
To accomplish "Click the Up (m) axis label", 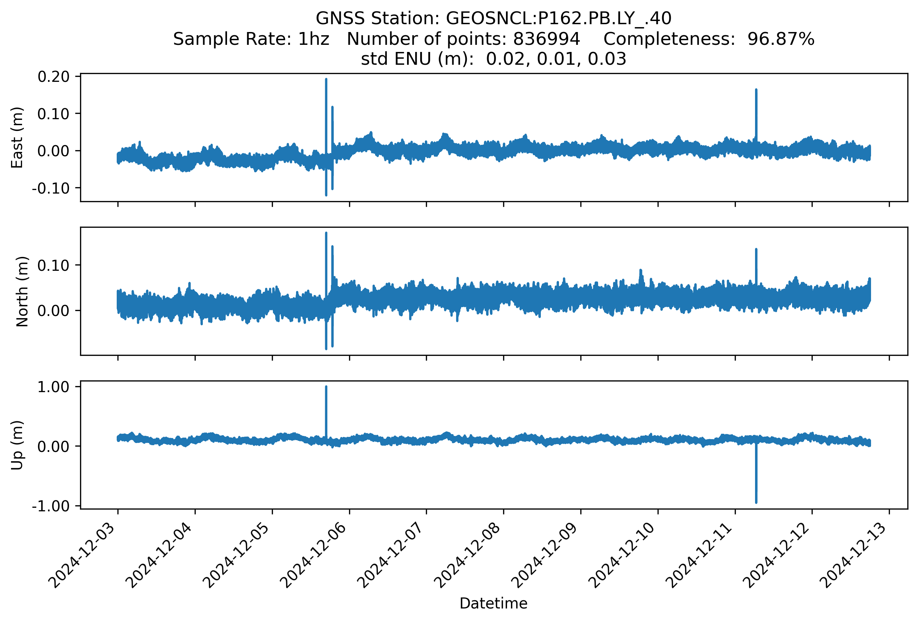I will coord(17,445).
